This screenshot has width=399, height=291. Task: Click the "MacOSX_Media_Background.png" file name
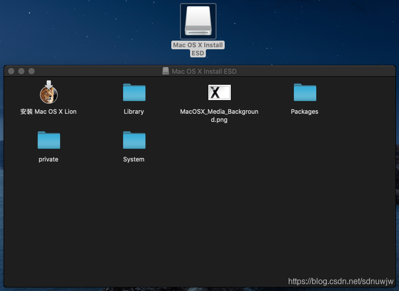(x=219, y=115)
